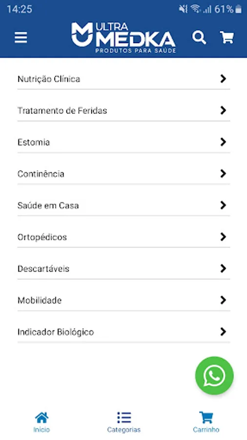Open WhatsApp chat floating button
Screen dimensions: 247x440
click(x=214, y=375)
